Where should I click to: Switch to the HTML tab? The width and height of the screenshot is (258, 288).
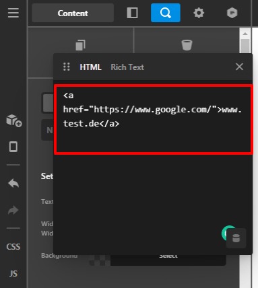click(x=90, y=67)
